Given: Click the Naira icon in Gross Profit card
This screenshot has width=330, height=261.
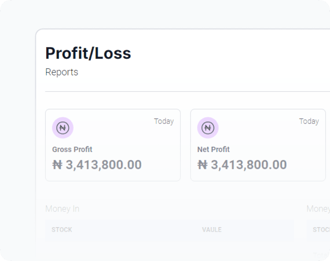Looking at the screenshot, I should (x=63, y=128).
